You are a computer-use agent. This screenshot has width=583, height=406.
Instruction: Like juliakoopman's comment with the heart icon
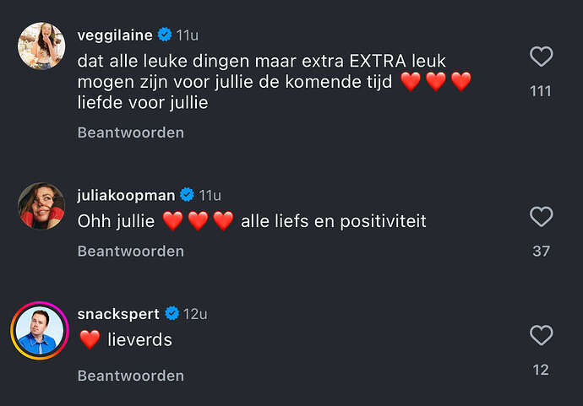point(541,217)
